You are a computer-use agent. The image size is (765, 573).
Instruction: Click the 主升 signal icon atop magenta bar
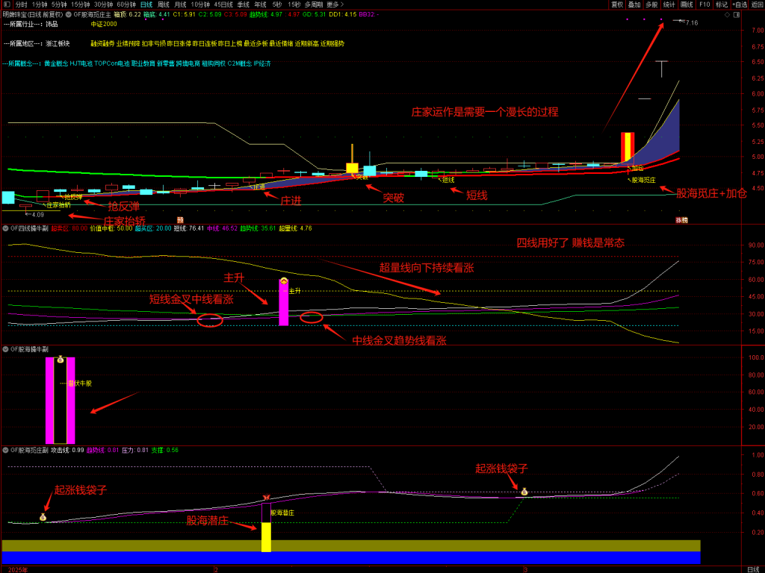pyautogui.click(x=284, y=281)
